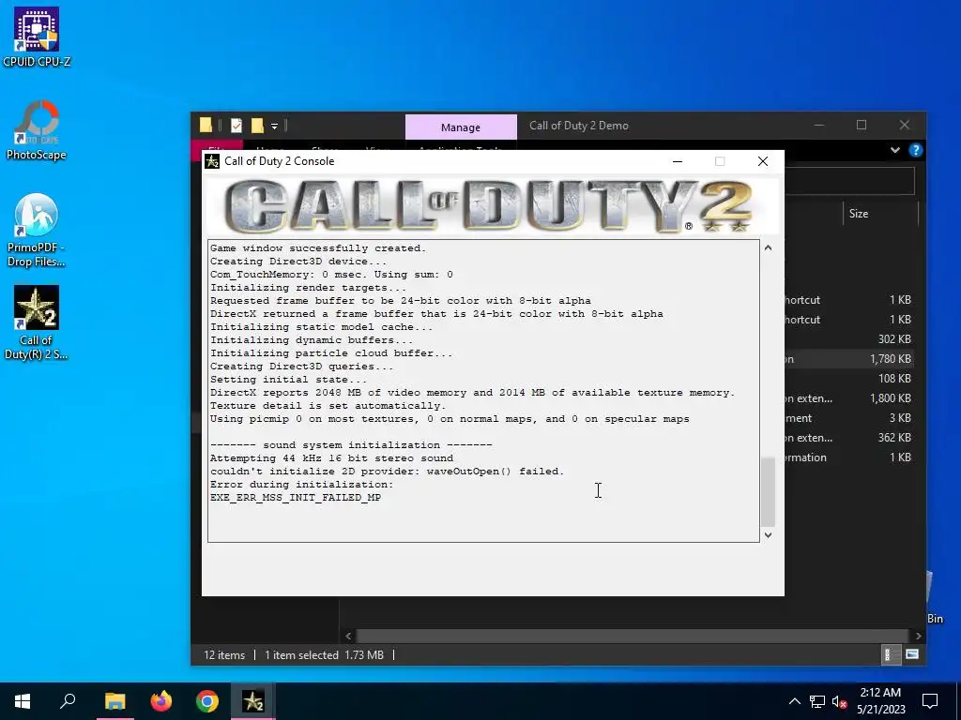Select the Call of Duty(R) 2 desktop shortcut

point(37,322)
